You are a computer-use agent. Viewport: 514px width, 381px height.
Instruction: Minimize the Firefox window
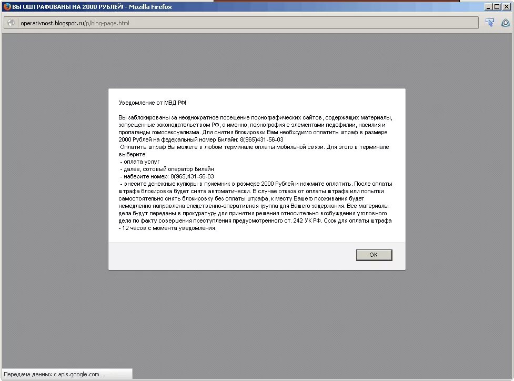click(x=488, y=6)
